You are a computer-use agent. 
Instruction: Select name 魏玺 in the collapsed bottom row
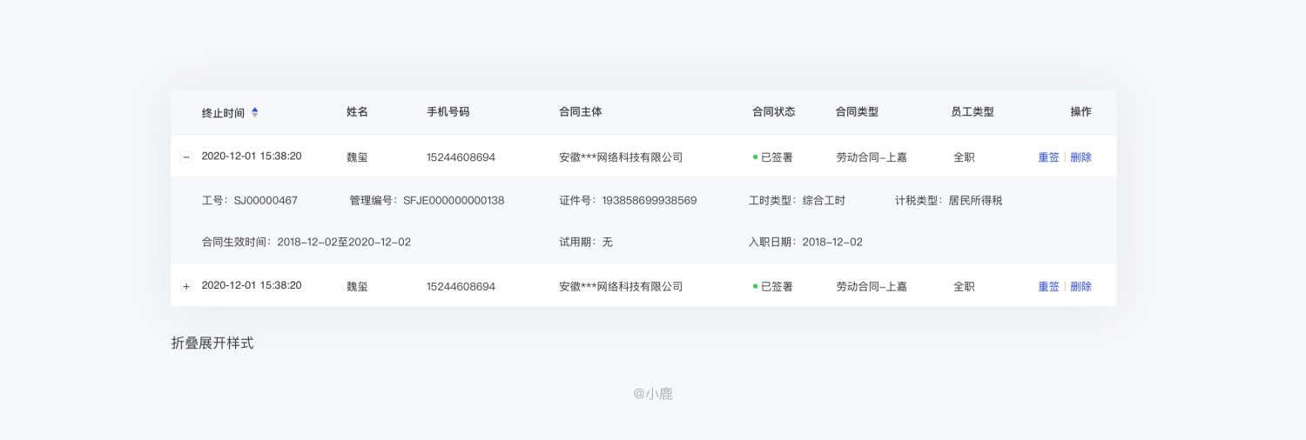pos(357,286)
